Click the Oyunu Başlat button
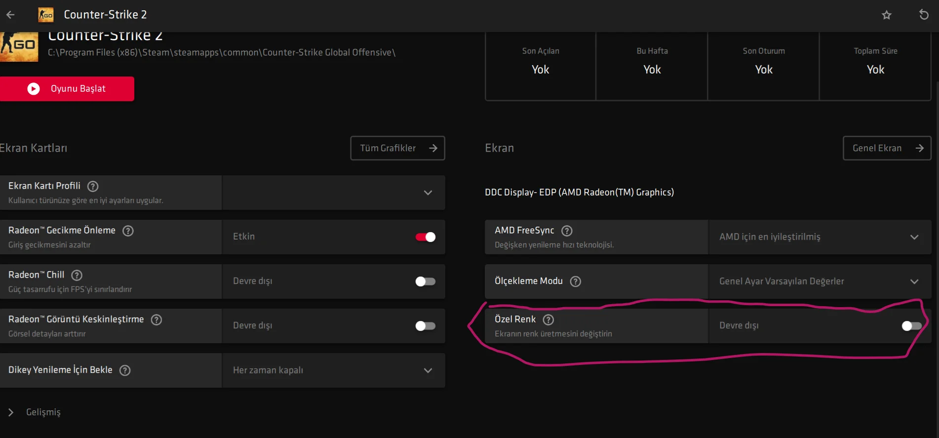Screen dimensions: 939x438 (67, 89)
